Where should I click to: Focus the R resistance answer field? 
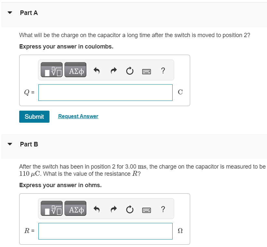(105, 231)
